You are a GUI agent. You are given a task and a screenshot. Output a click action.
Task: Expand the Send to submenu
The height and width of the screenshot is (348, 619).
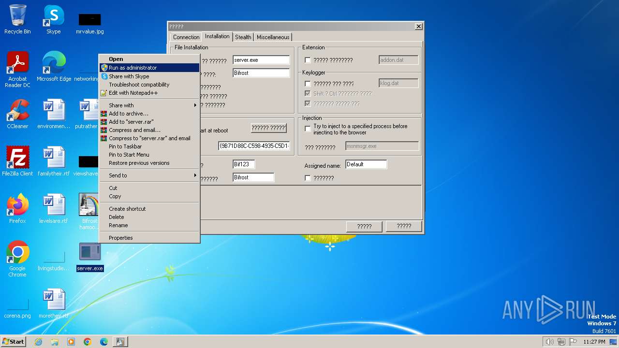149,175
